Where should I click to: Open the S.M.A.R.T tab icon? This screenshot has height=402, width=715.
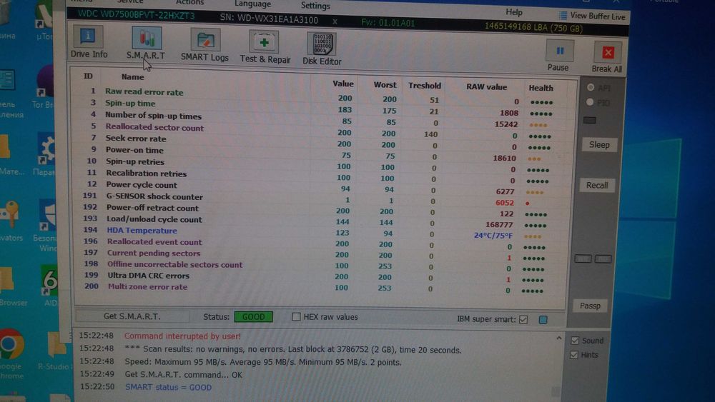pyautogui.click(x=147, y=37)
